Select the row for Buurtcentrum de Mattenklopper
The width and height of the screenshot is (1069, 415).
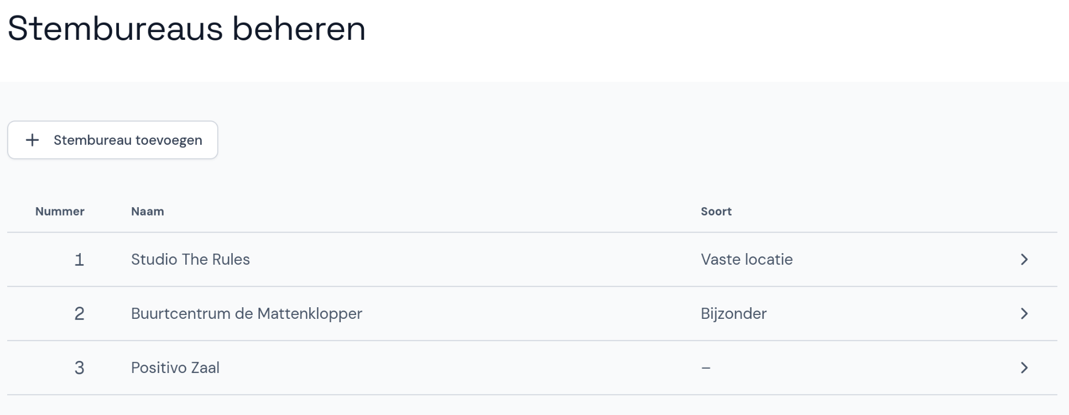point(498,313)
